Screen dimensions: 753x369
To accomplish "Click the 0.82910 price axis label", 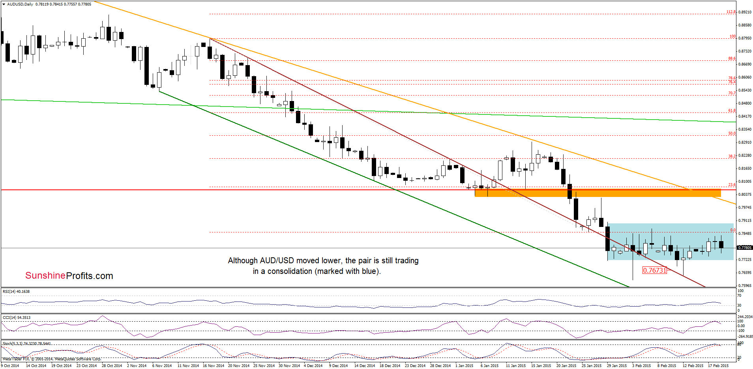I will (745, 142).
